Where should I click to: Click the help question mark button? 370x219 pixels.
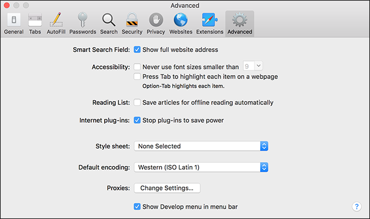[x=356, y=206]
